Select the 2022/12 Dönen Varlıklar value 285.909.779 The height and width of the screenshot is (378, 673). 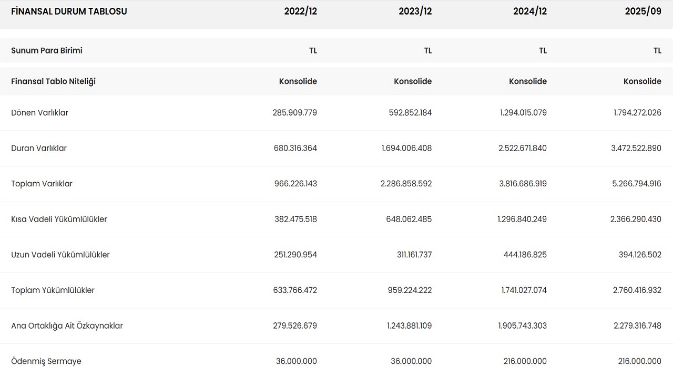(294, 113)
